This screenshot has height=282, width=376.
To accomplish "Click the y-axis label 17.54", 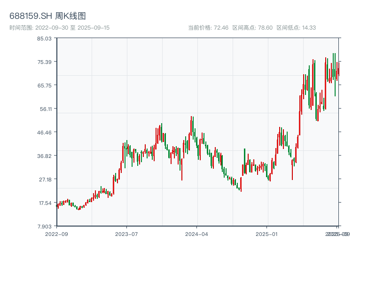I will click(45, 203).
